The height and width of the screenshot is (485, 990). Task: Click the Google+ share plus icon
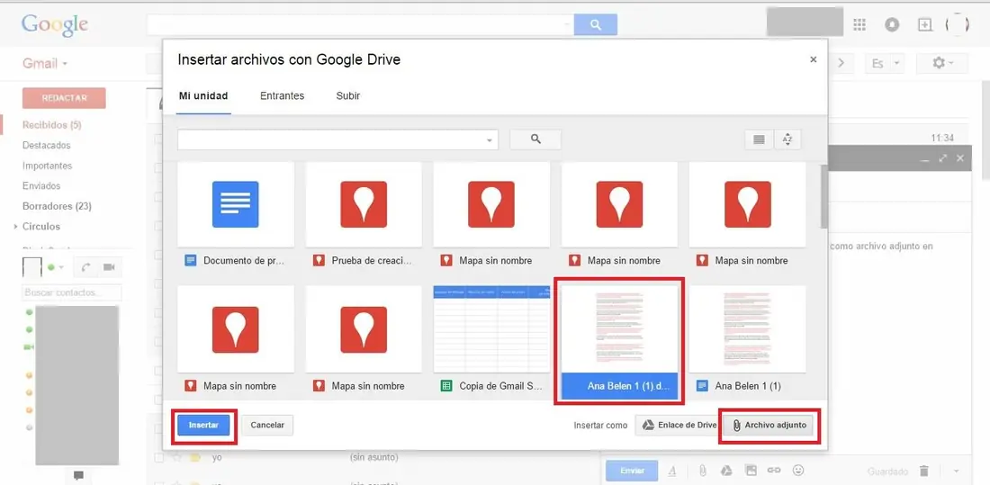tap(924, 24)
